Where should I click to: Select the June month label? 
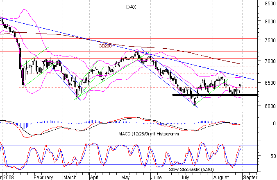pyautogui.click(x=157, y=177)
